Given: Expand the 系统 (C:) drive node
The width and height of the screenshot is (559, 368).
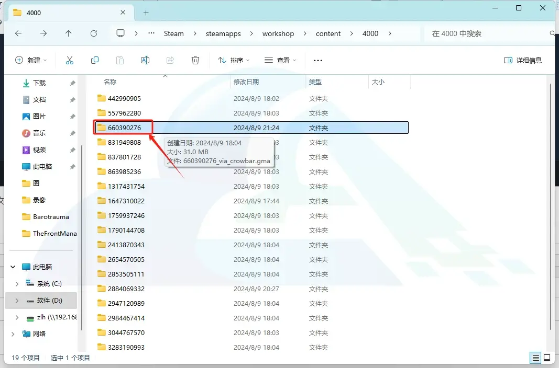Looking at the screenshot, I should 17,284.
